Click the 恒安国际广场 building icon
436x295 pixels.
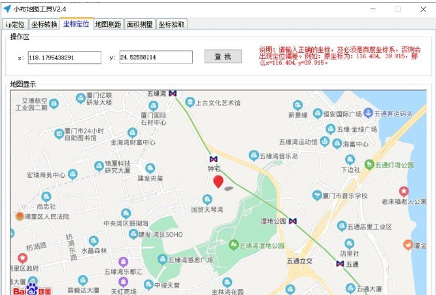(318, 114)
